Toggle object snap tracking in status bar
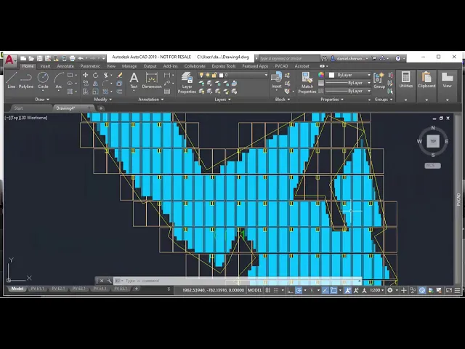The image size is (465, 349). point(325,290)
